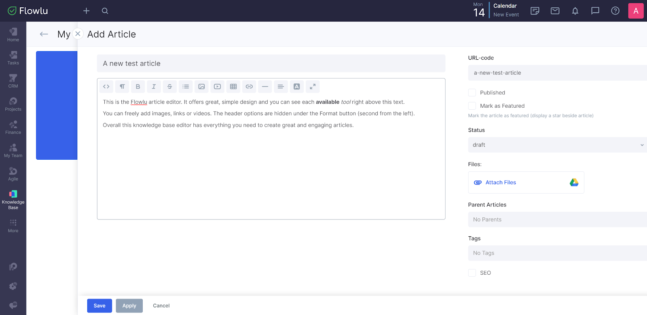Viewport: 647px width, 315px height.
Task: Click the insert image toolbar icon
Action: [x=201, y=87]
